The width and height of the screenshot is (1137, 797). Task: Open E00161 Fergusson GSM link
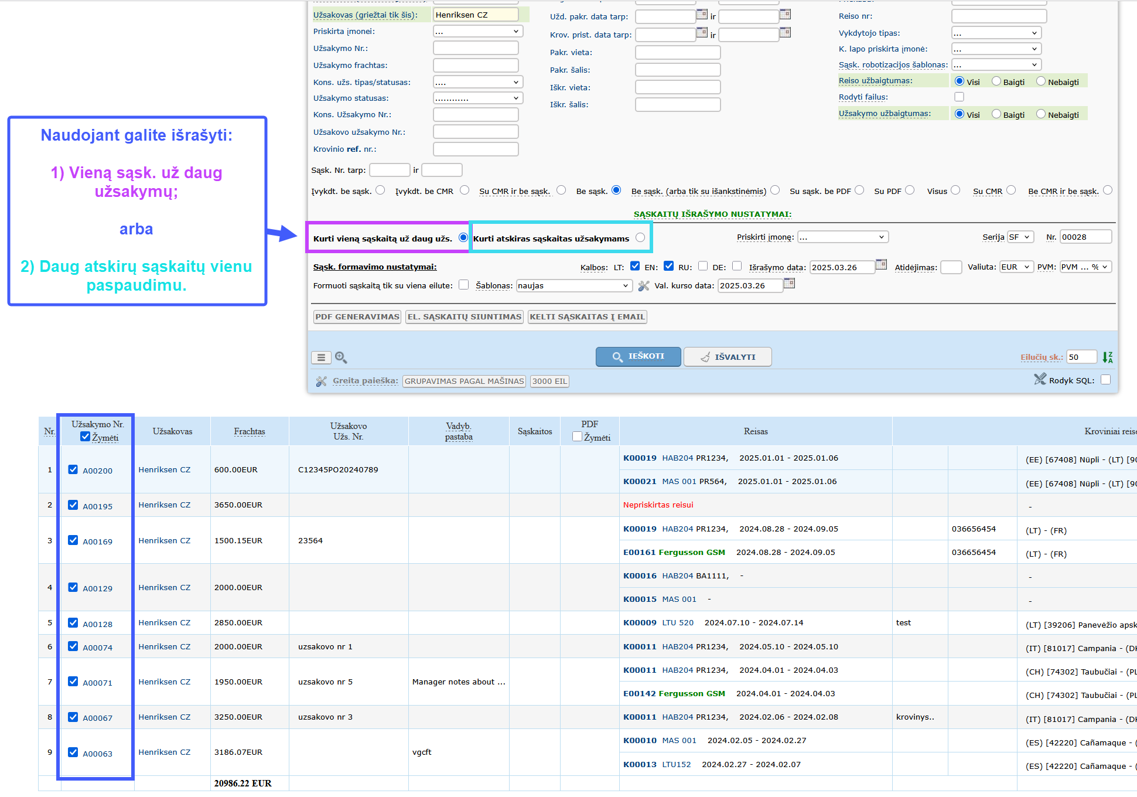674,553
